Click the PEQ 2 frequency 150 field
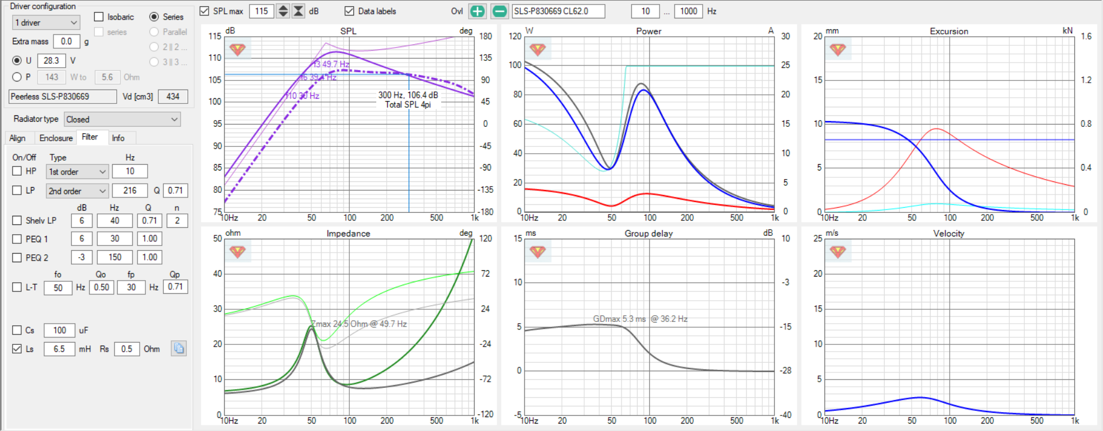Image resolution: width=1103 pixels, height=431 pixels. [115, 257]
